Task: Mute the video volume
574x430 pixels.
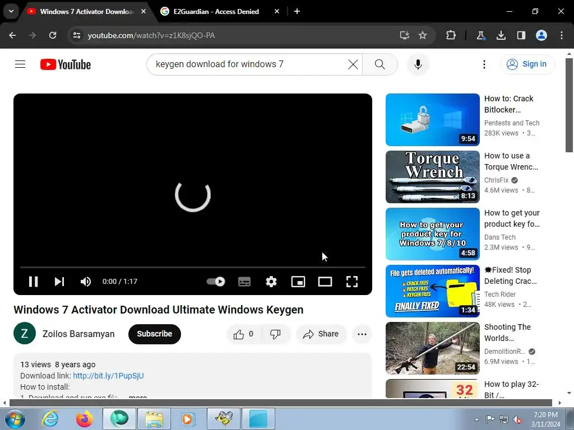Action: pyautogui.click(x=86, y=282)
